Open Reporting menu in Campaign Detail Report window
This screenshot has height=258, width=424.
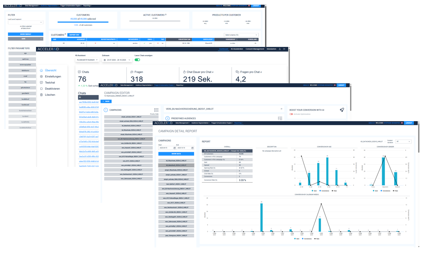tap(238, 123)
